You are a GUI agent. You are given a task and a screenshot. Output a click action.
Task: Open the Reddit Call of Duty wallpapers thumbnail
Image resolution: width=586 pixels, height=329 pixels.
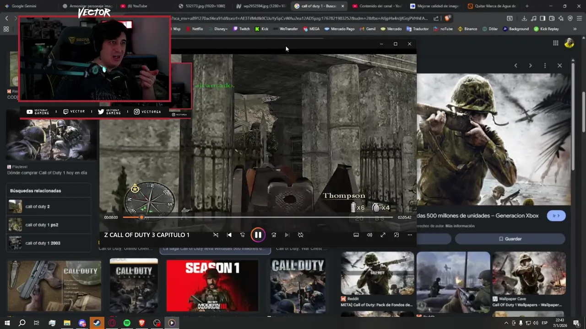(x=377, y=273)
